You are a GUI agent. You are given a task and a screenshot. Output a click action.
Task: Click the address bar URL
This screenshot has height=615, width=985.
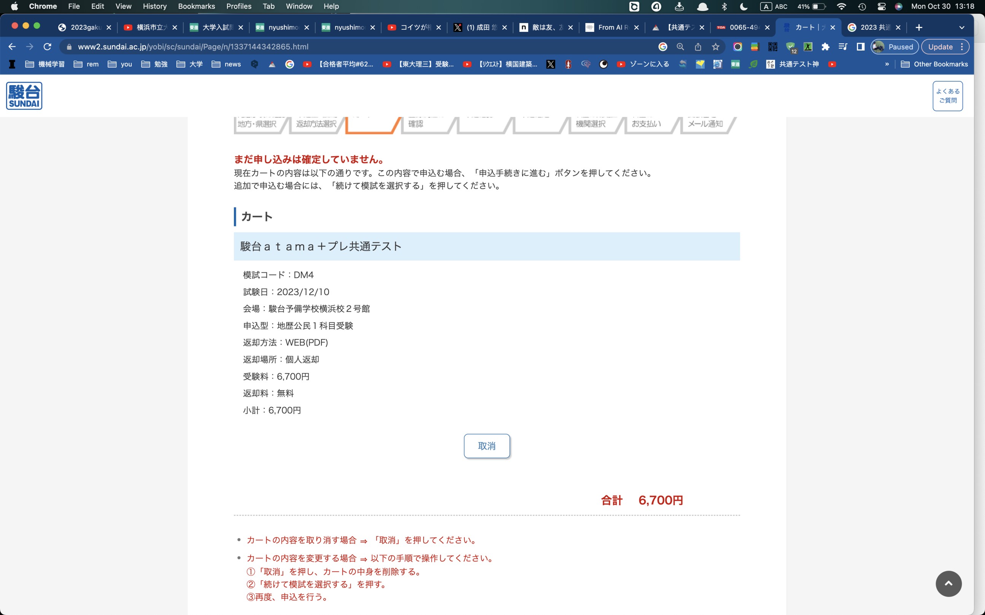coord(193,47)
